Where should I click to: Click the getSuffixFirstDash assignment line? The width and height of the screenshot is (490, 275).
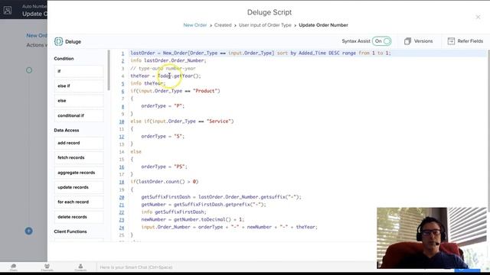[x=221, y=197]
